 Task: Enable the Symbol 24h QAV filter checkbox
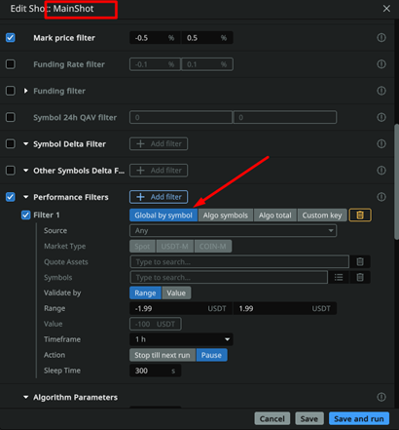coord(11,117)
